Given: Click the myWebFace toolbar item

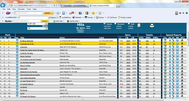Looking at the screenshot, I should tap(65, 17).
